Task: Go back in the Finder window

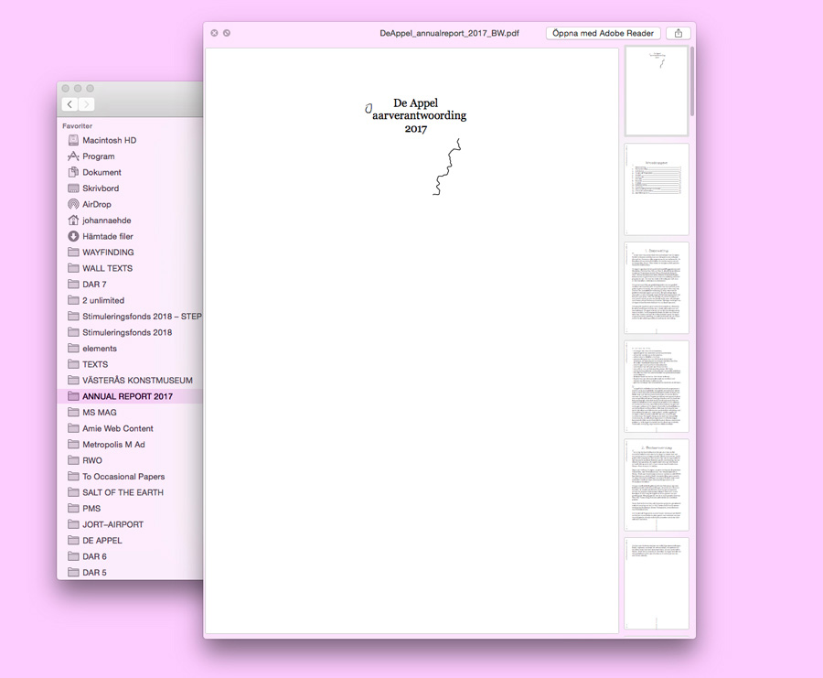Action: [69, 104]
